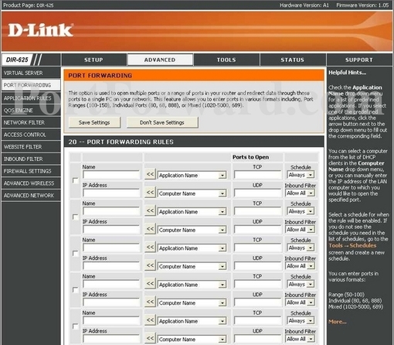The height and width of the screenshot is (345, 394).
Task: Expand the first Schedule Always dropdown
Action: pos(301,175)
